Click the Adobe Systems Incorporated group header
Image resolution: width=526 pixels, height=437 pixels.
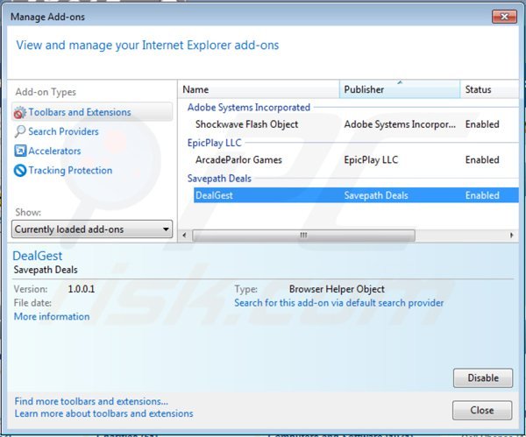249,107
